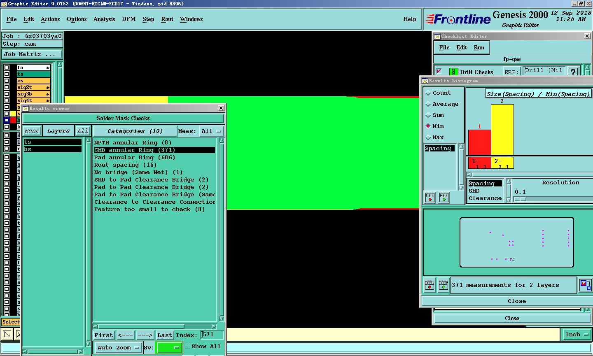Select 'SMD annular Ring (371)' category

(154, 150)
